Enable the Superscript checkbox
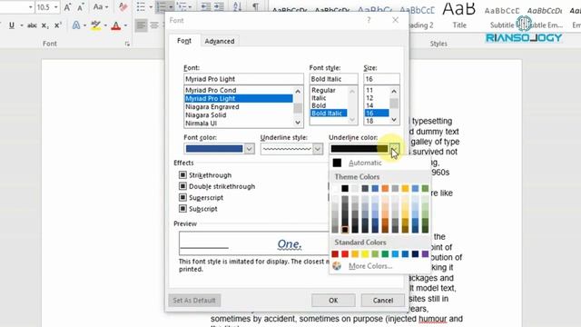Image resolution: width=581 pixels, height=327 pixels. click(x=182, y=197)
